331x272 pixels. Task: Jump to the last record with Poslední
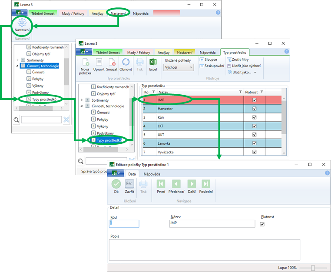click(206, 184)
